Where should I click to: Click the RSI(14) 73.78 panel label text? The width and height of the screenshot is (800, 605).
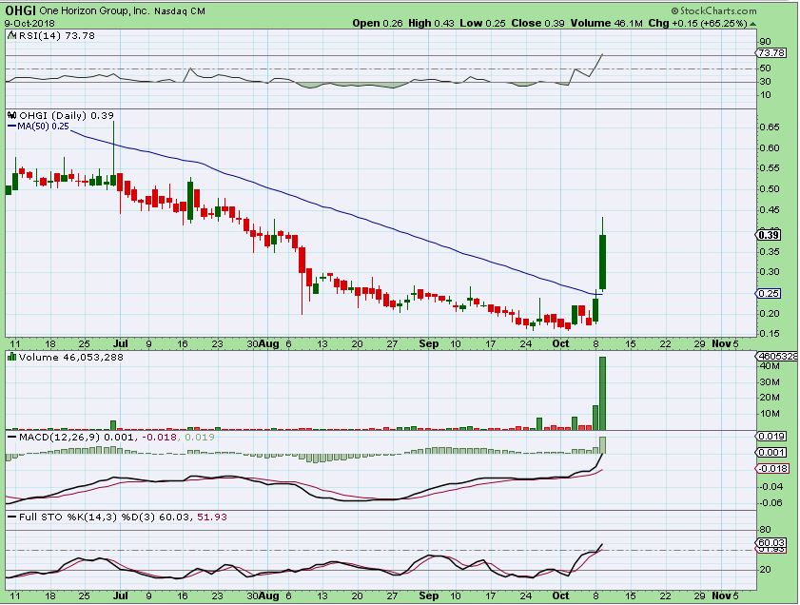pyautogui.click(x=57, y=36)
